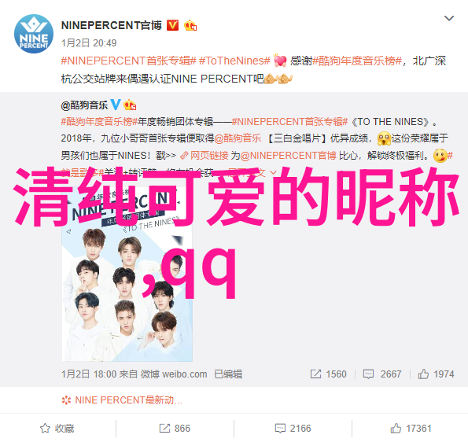Screen dimensions: 468x442
Task: Click the crown membership badge beside NINEPERCENT官博
Action: (190, 26)
